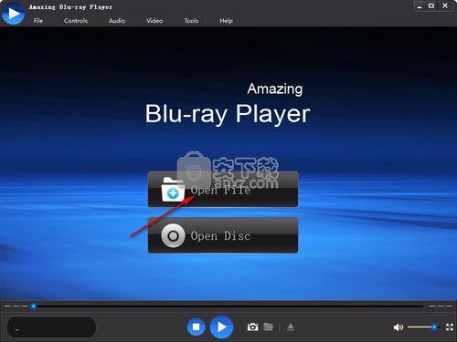Click the blue seek handle on timeline
This screenshot has width=457, height=342.
point(34,306)
